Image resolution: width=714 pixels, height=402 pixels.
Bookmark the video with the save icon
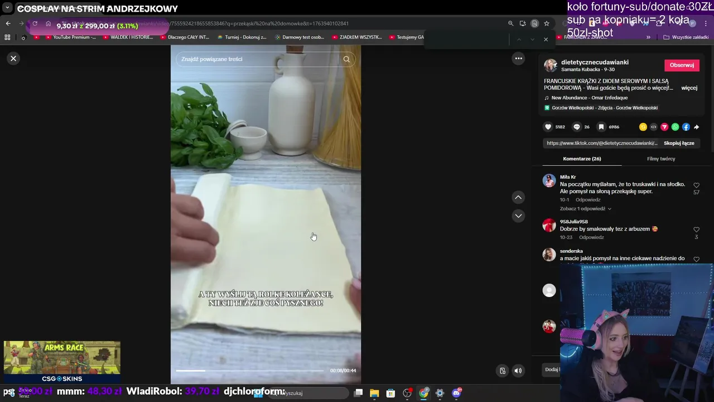pyautogui.click(x=601, y=127)
